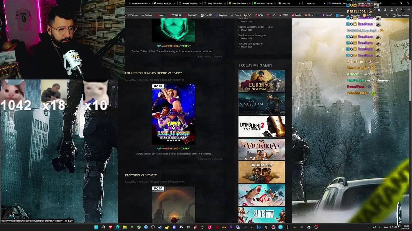Open the Mods bookmark
The width and height of the screenshot is (412, 231).
[x=309, y=15]
